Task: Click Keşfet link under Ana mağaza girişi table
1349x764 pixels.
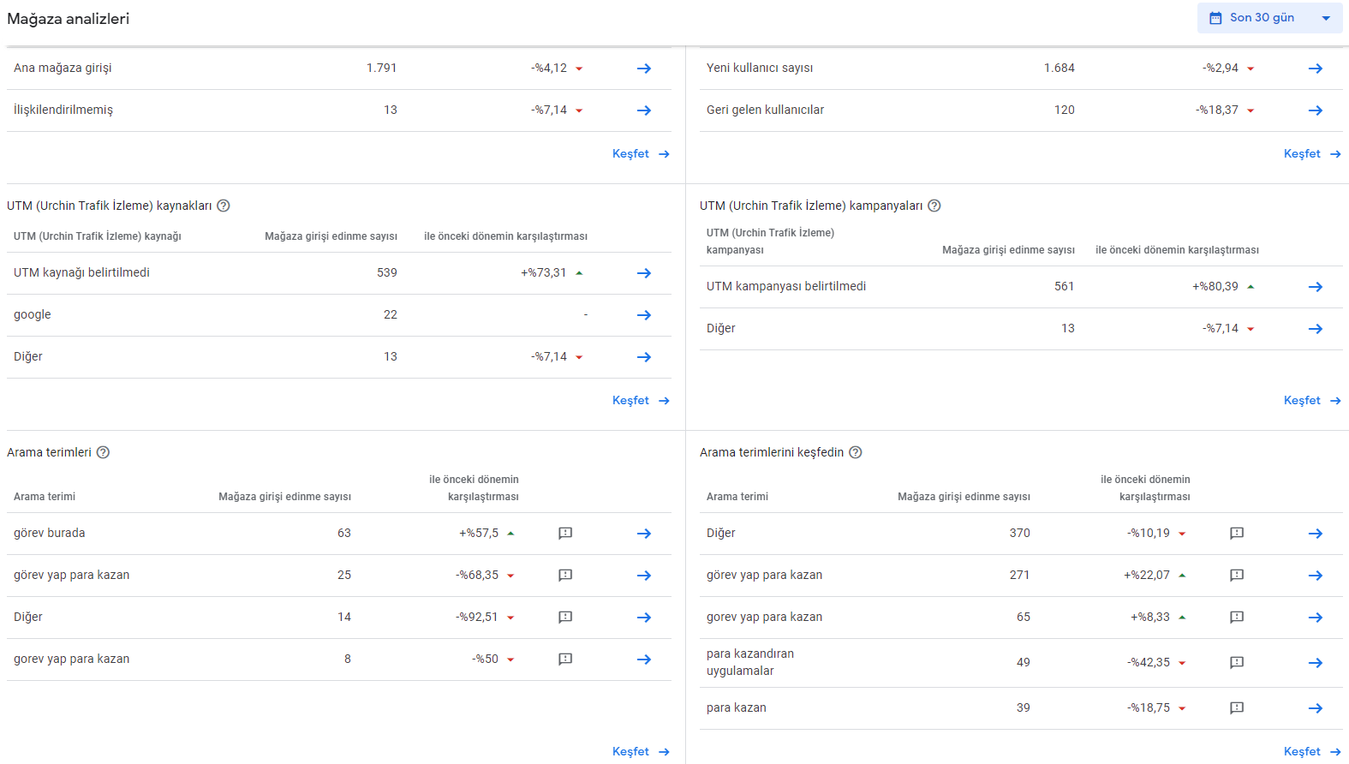Action: (x=641, y=154)
